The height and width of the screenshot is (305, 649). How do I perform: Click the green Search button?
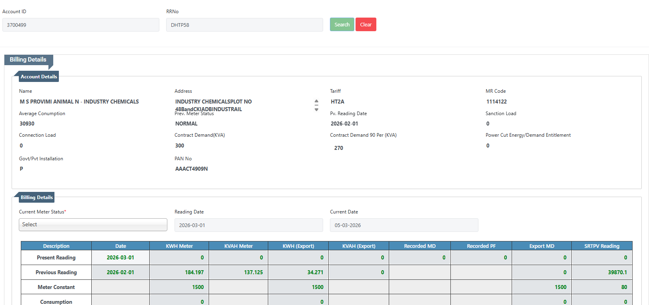[x=342, y=24]
